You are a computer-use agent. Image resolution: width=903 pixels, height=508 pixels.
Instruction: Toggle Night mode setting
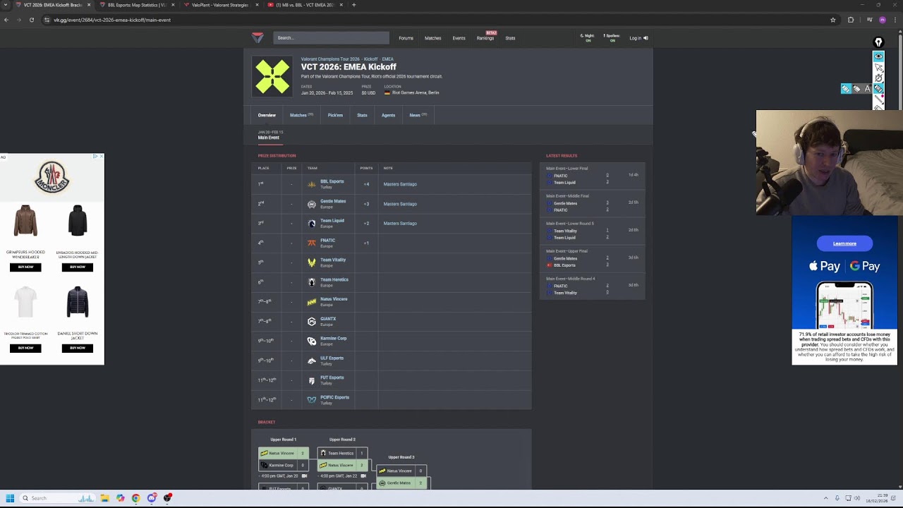pos(587,38)
